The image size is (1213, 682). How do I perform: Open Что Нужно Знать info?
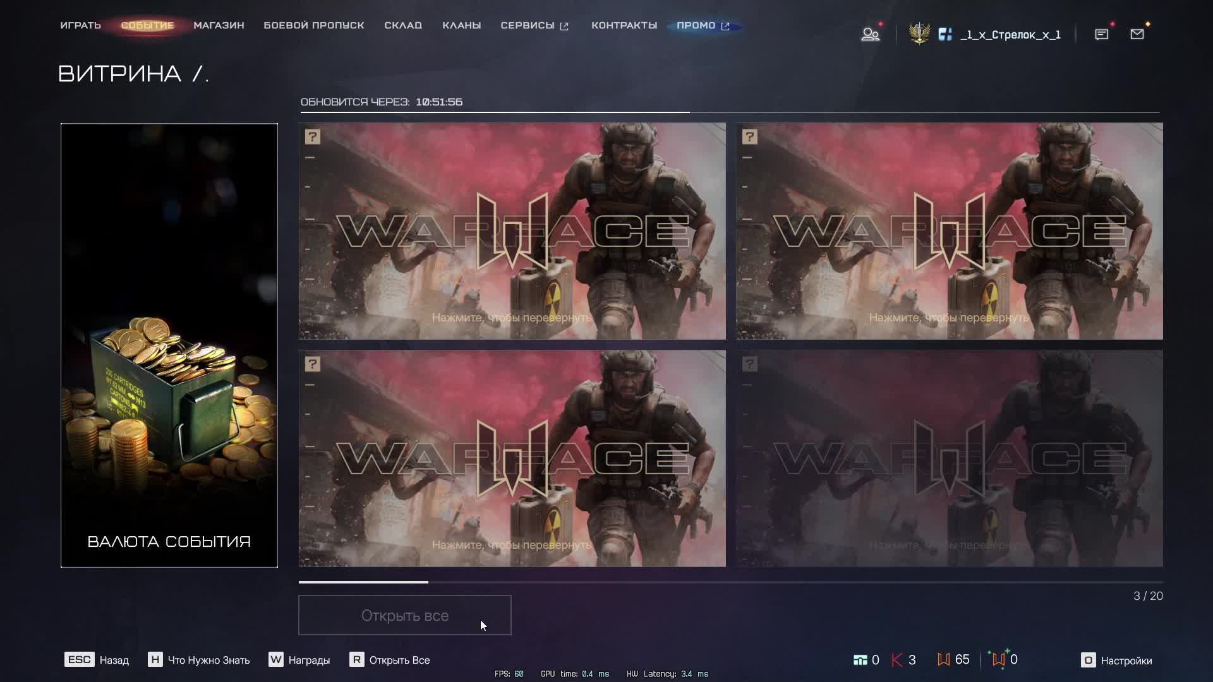point(208,660)
